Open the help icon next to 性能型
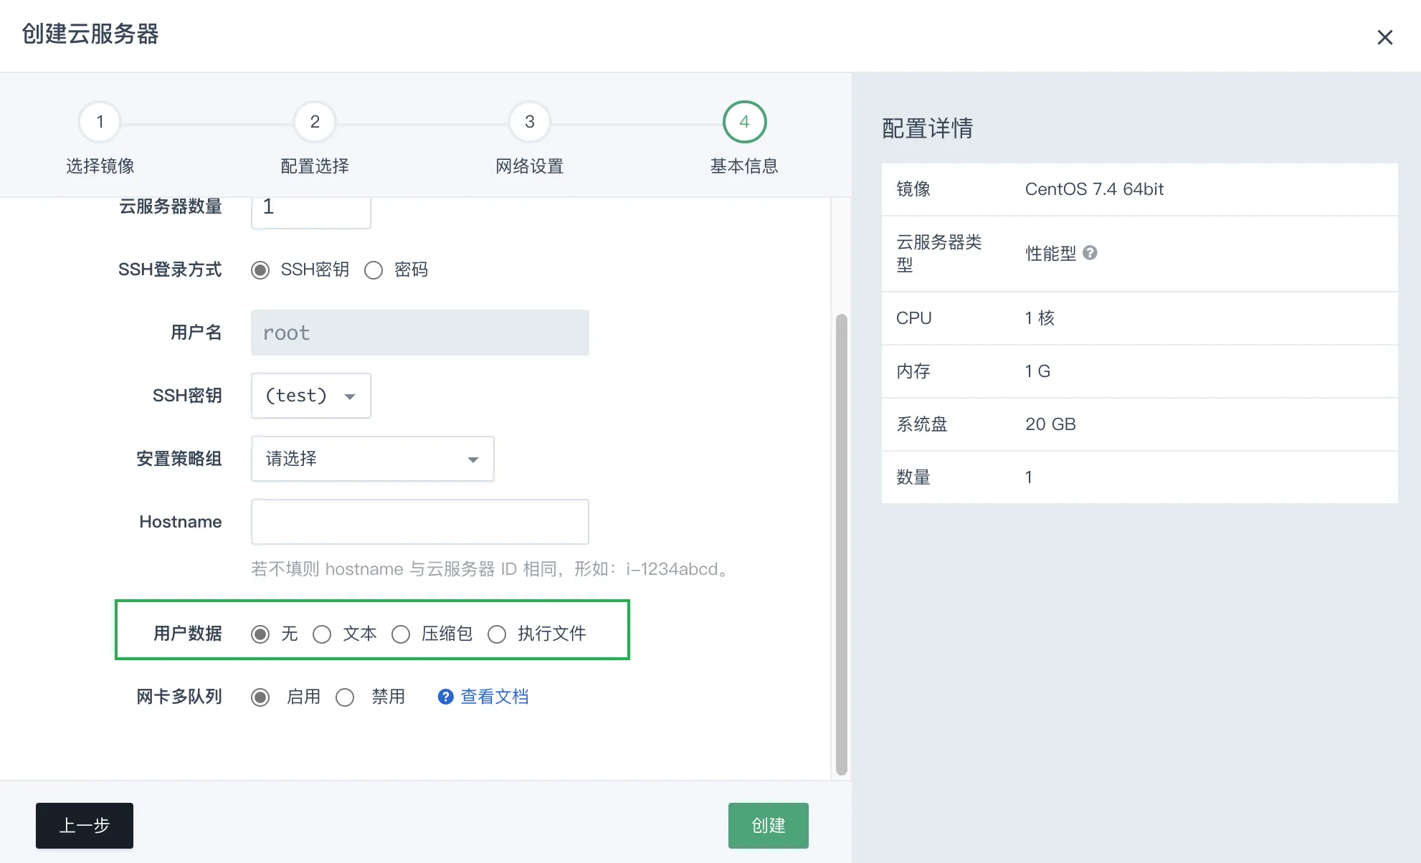This screenshot has width=1421, height=863. tap(1091, 252)
